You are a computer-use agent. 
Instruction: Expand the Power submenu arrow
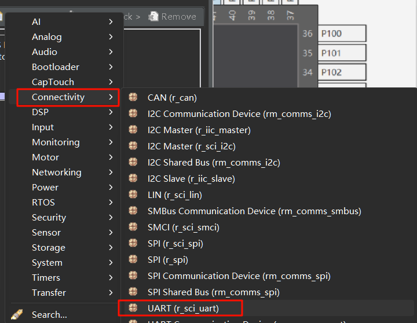111,187
